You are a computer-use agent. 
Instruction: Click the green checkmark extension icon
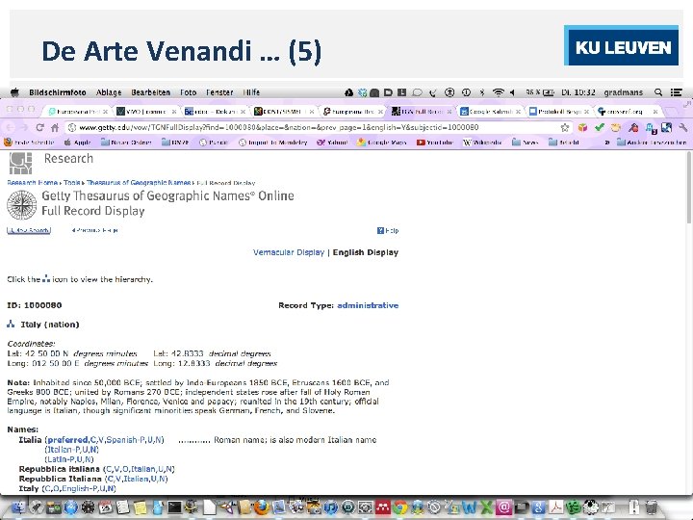coord(599,128)
